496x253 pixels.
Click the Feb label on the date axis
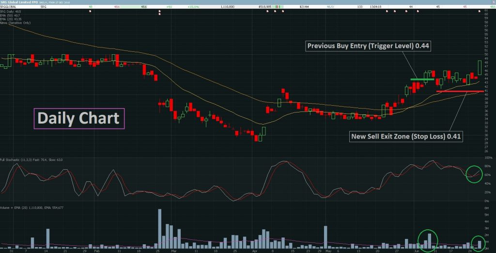click(x=96, y=251)
